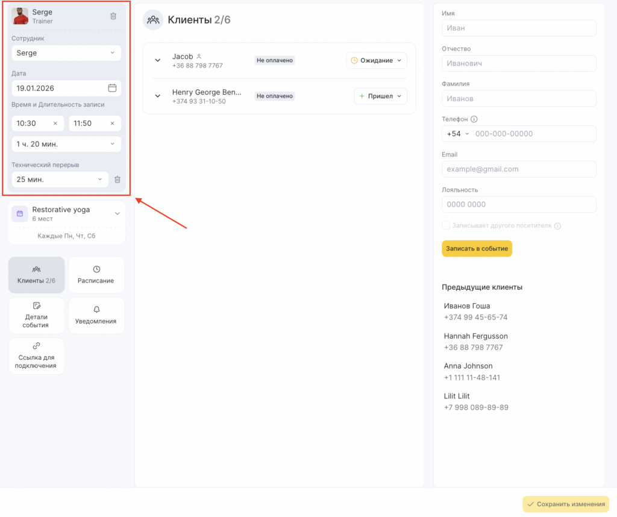Clear the 11:50 end time
617x517 pixels.
point(112,124)
